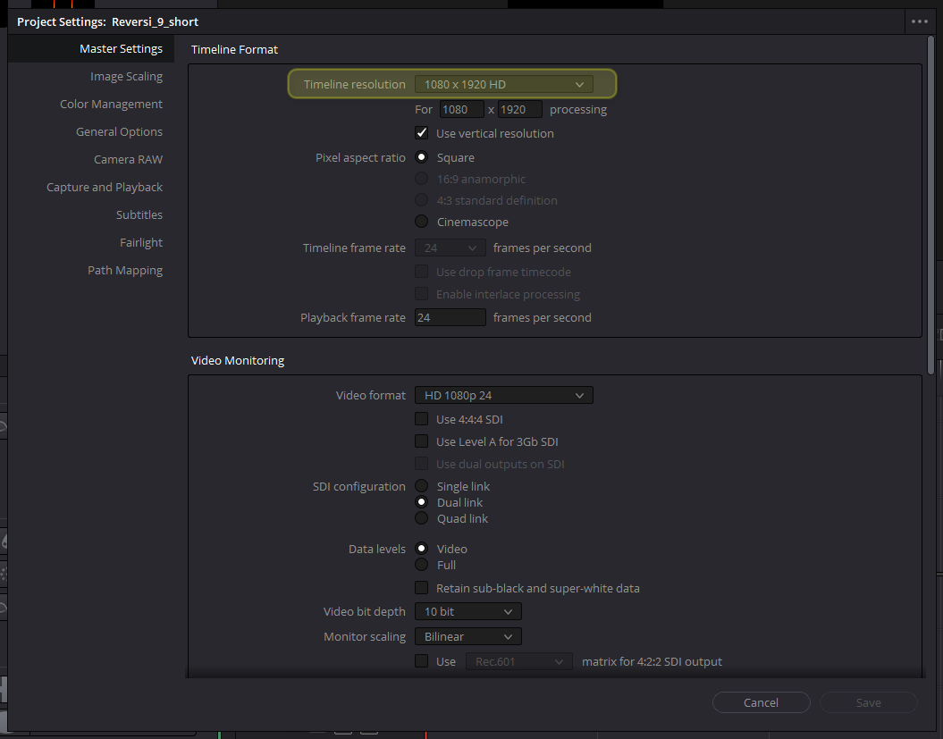Open the Fairlight settings section

tap(141, 243)
